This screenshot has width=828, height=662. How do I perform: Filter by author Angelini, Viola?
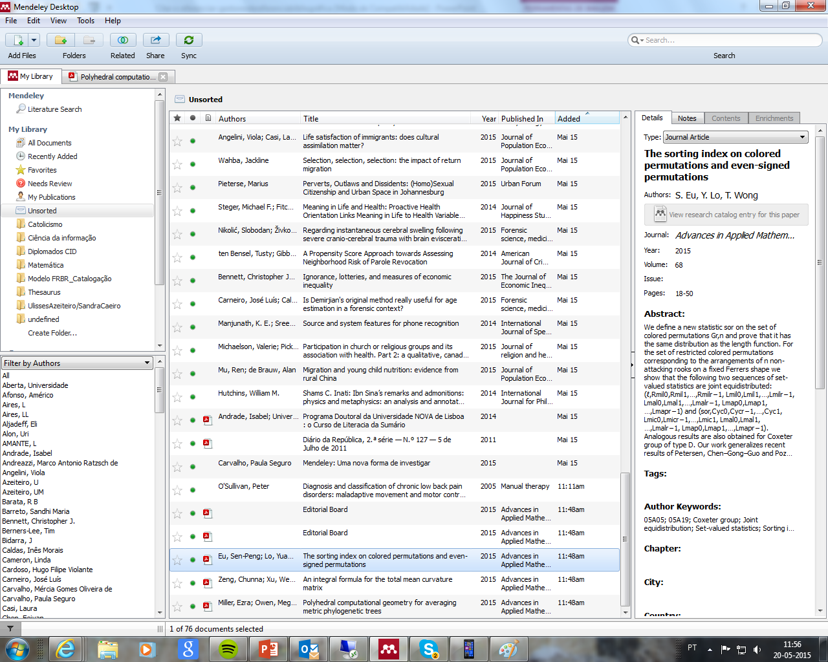(23, 473)
